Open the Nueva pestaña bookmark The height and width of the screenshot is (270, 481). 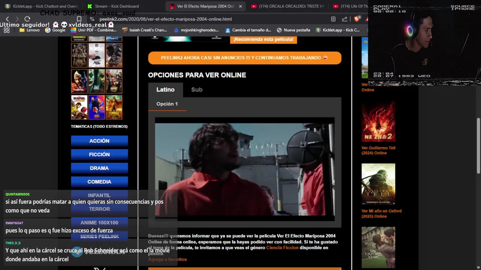click(x=293, y=30)
